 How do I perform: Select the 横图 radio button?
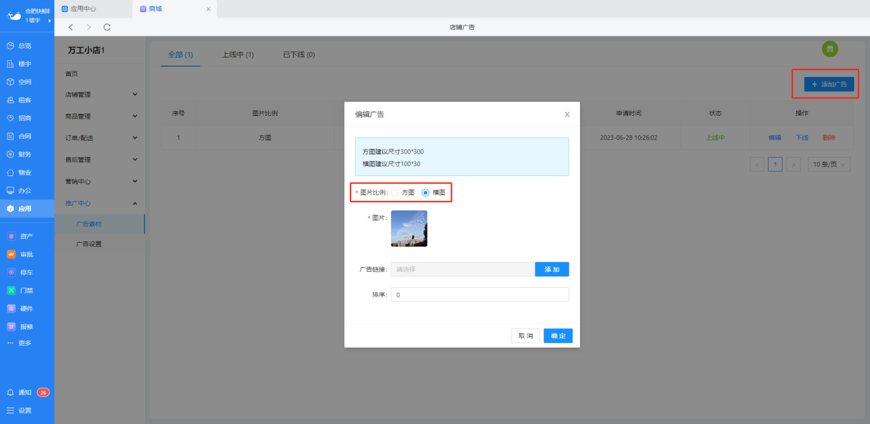pyautogui.click(x=425, y=192)
